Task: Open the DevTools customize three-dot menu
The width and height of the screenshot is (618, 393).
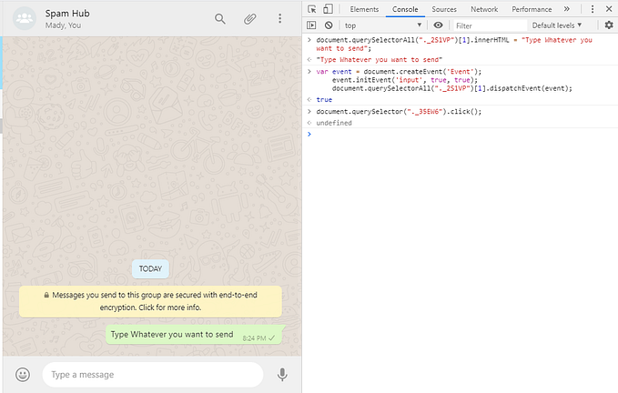Action: point(593,9)
